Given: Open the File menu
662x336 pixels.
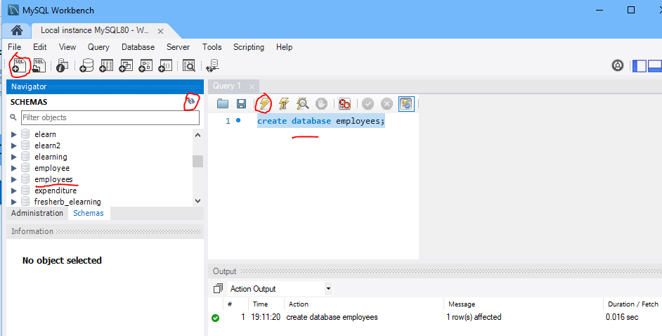Looking at the screenshot, I should tap(14, 47).
